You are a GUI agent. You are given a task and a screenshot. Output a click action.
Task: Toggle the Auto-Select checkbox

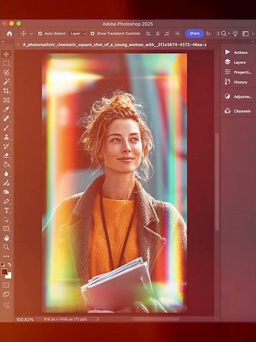pos(40,34)
